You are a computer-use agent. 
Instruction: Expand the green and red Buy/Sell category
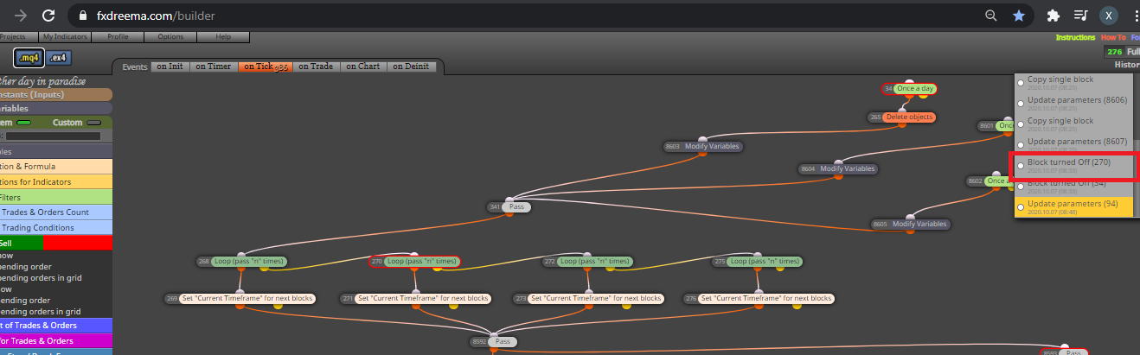point(56,243)
